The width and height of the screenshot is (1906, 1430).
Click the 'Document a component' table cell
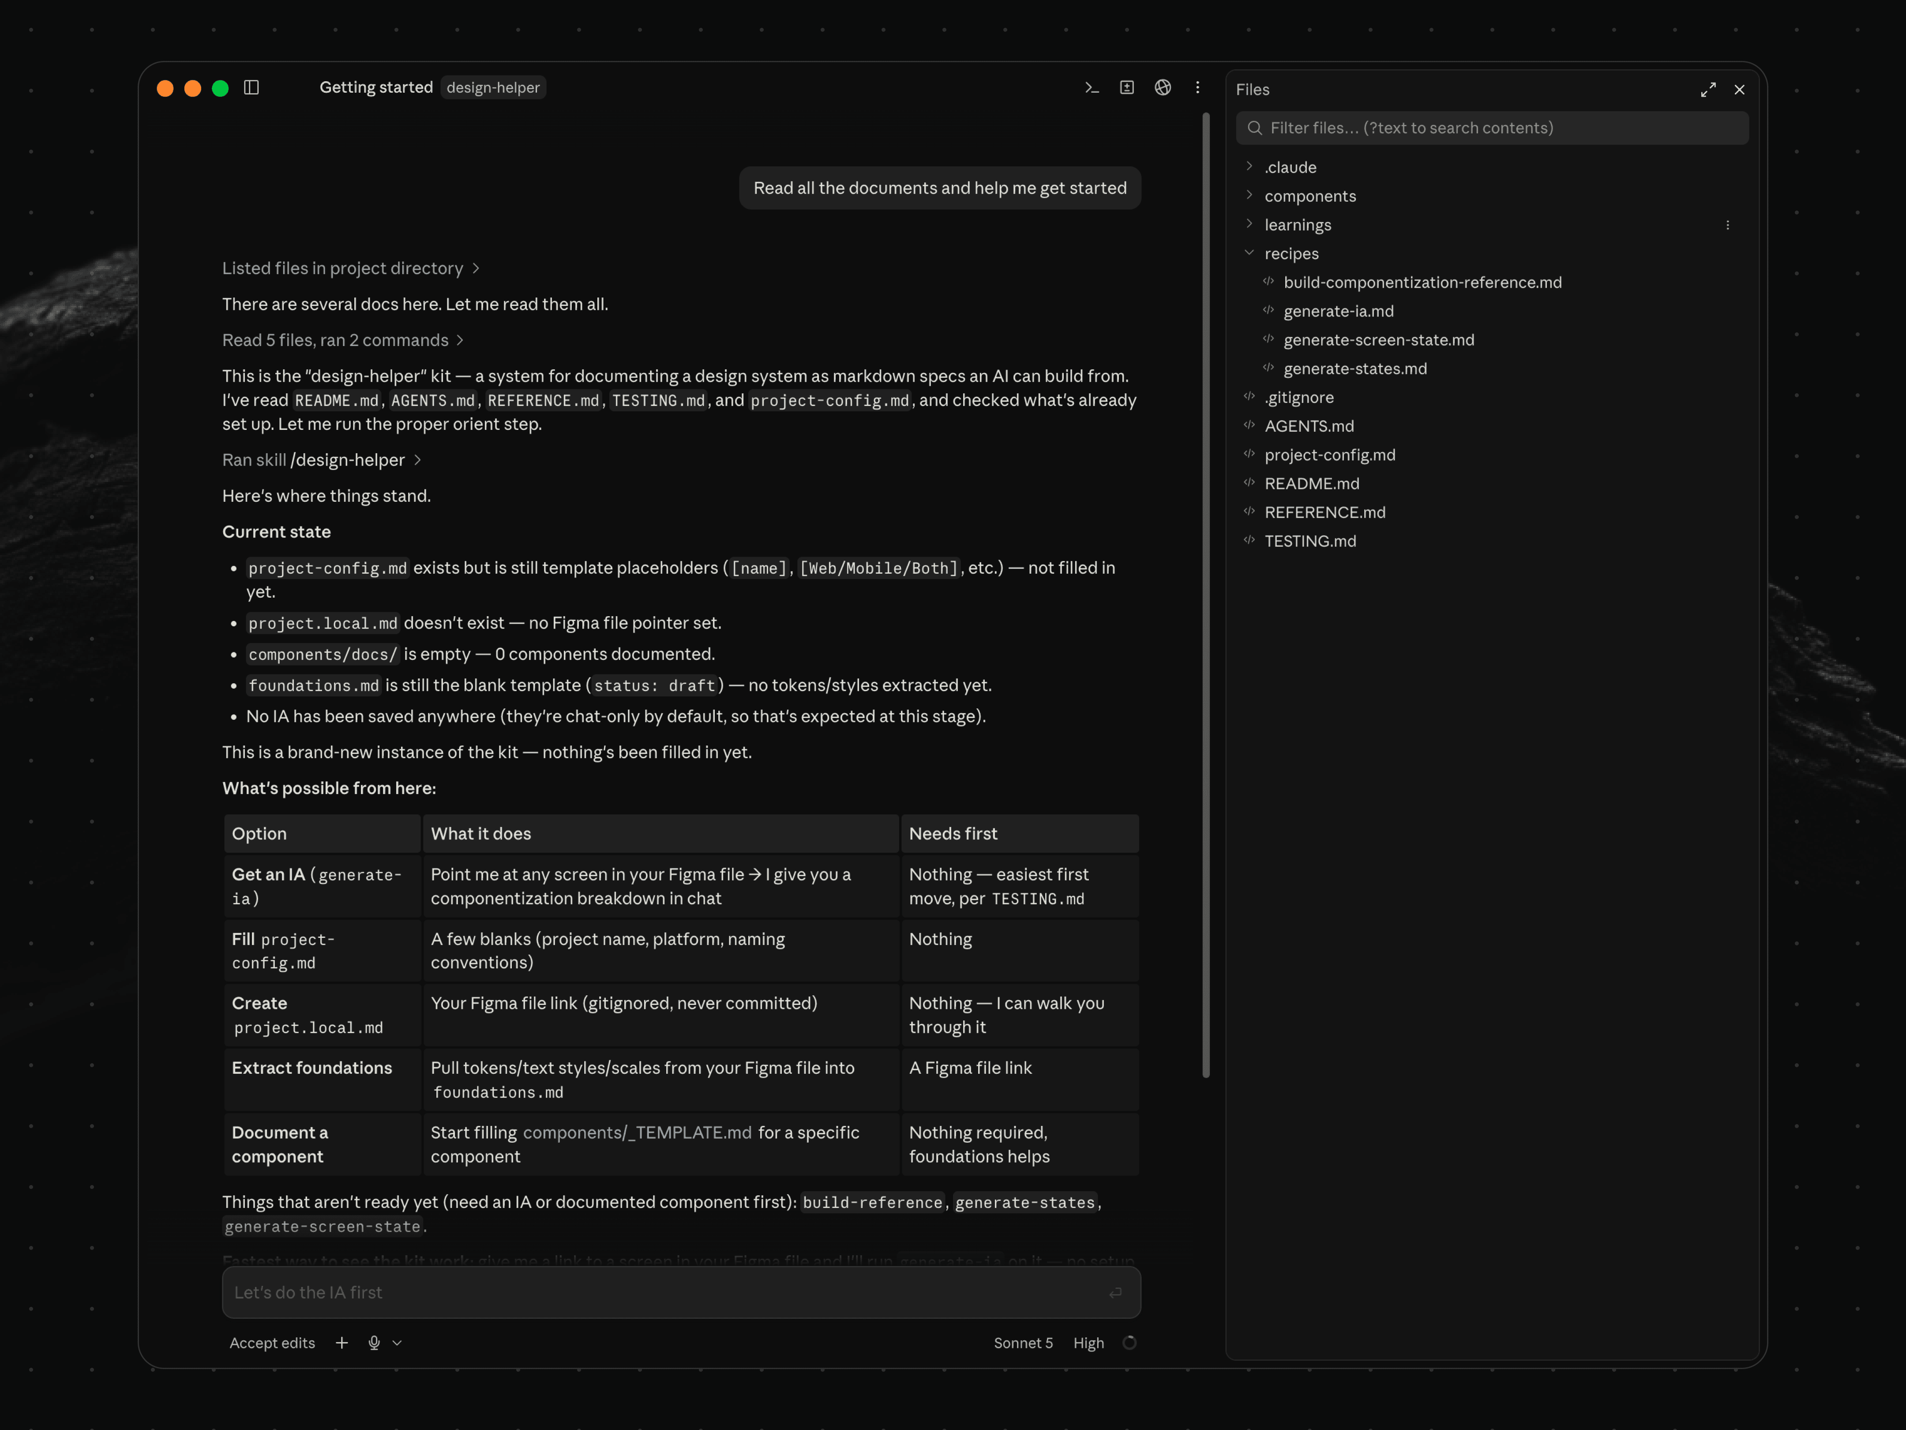(x=322, y=1145)
